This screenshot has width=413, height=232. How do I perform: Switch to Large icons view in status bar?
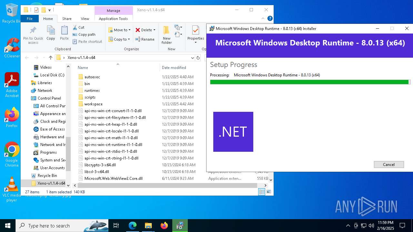coord(268,192)
